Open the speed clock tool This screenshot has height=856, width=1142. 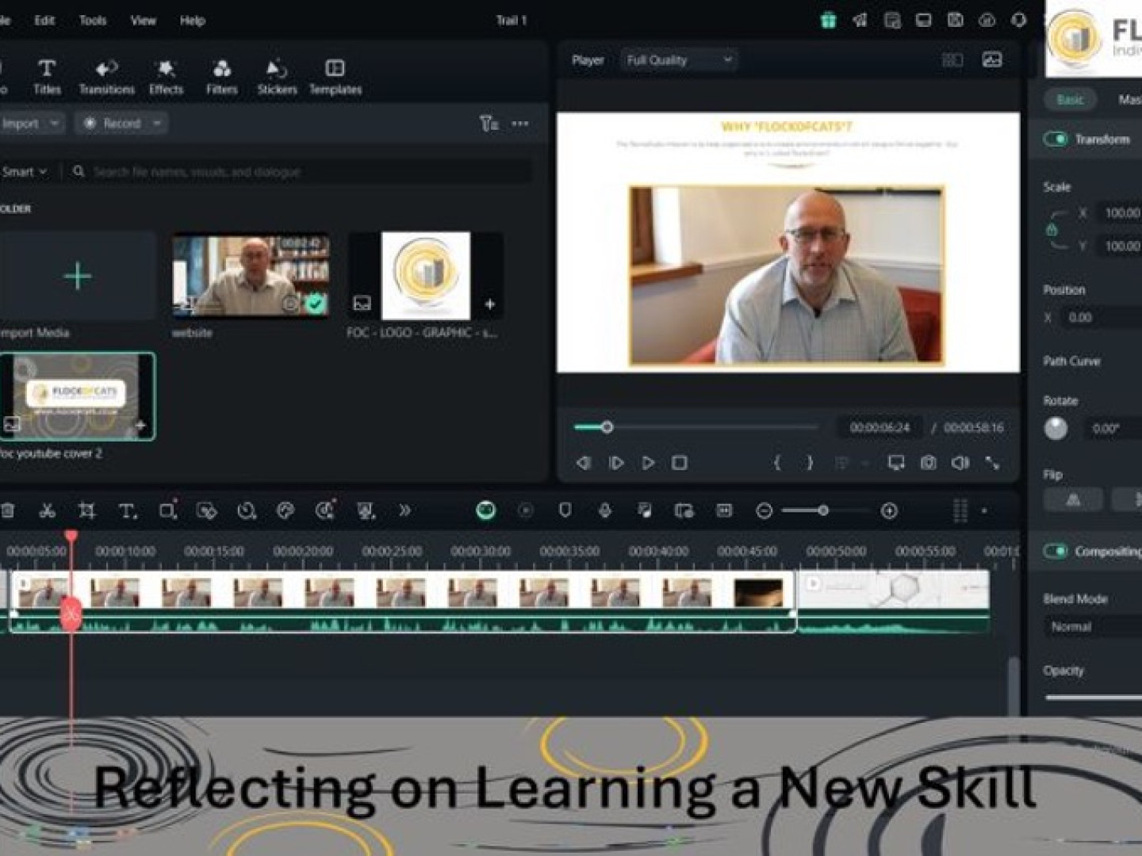point(247,511)
